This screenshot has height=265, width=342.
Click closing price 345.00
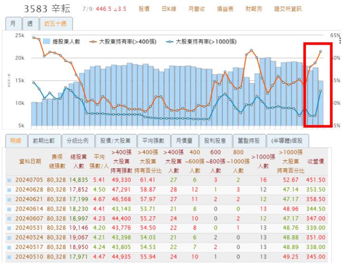click(315, 257)
